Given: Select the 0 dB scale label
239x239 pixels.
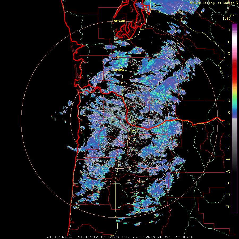Looking at the screenshot, I should [x=229, y=113].
